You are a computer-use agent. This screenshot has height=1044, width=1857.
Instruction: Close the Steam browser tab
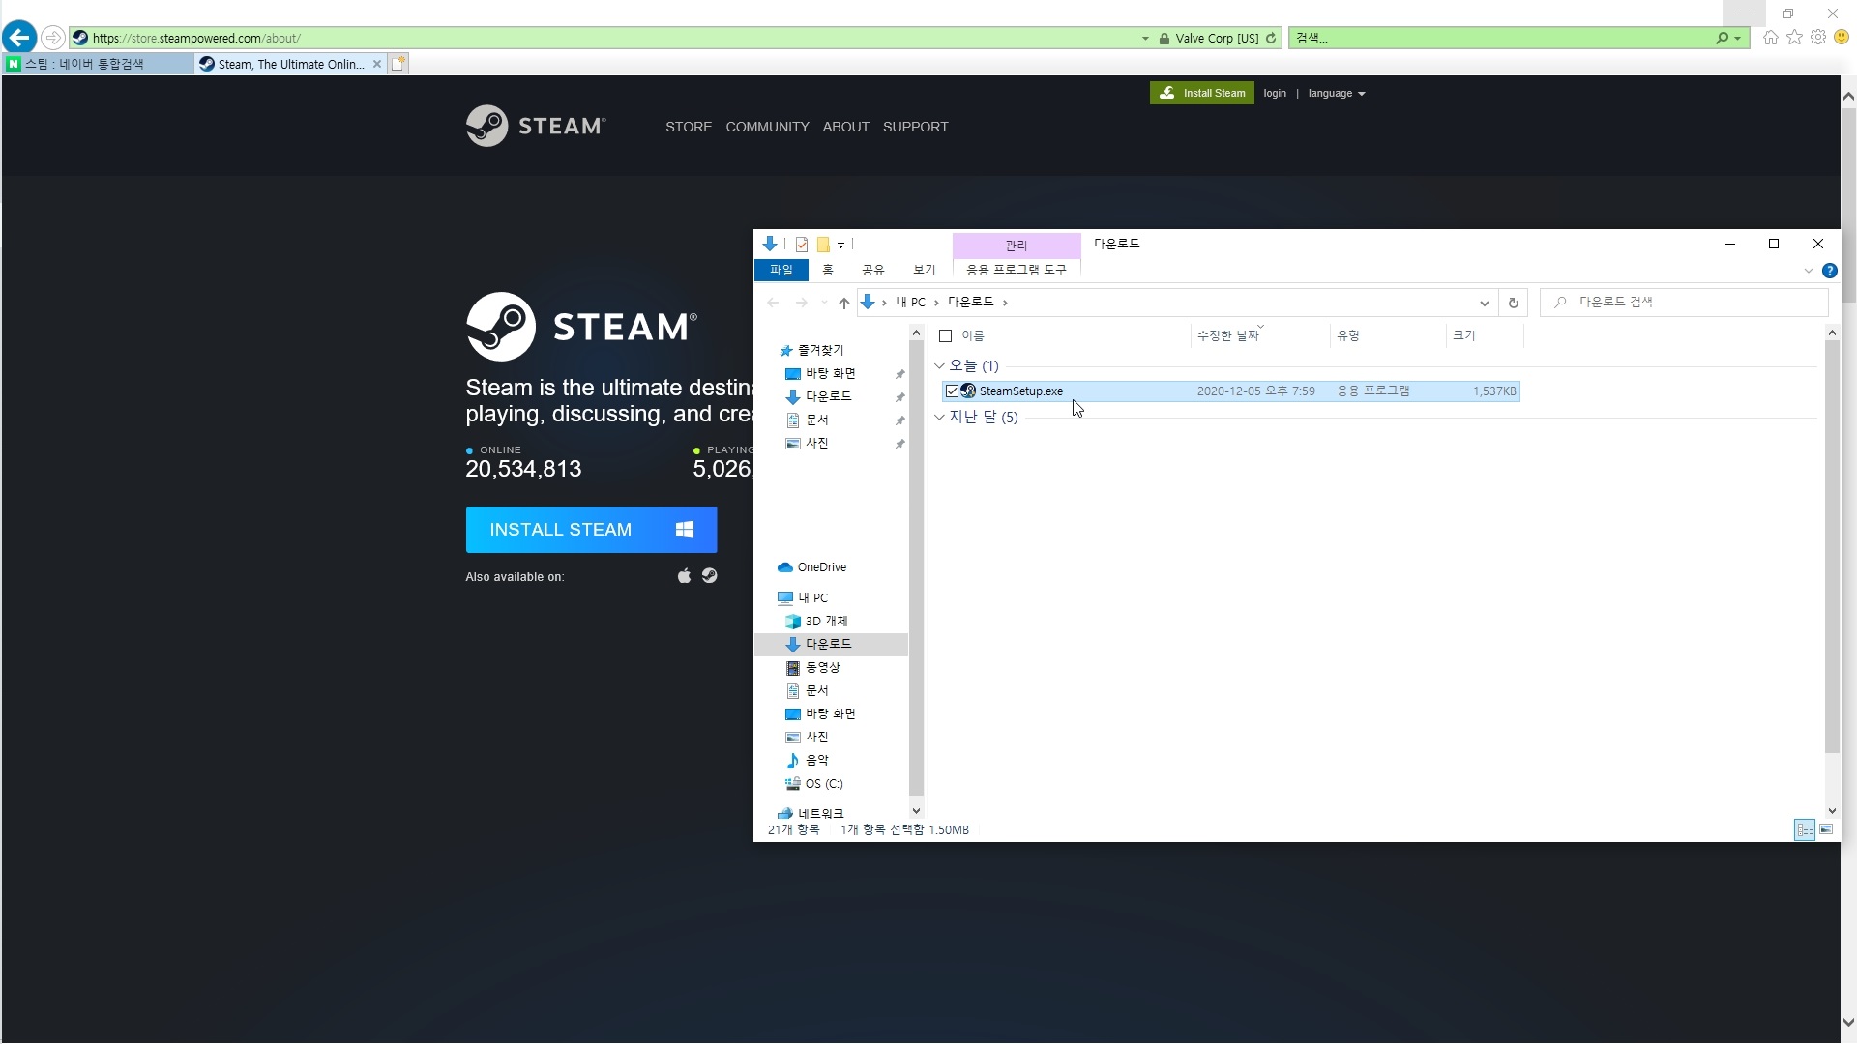pos(377,64)
